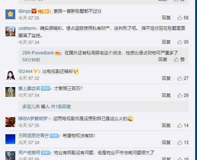197x160 pixels.
Task: Click 28R-PowerBank username
Action: point(38,53)
